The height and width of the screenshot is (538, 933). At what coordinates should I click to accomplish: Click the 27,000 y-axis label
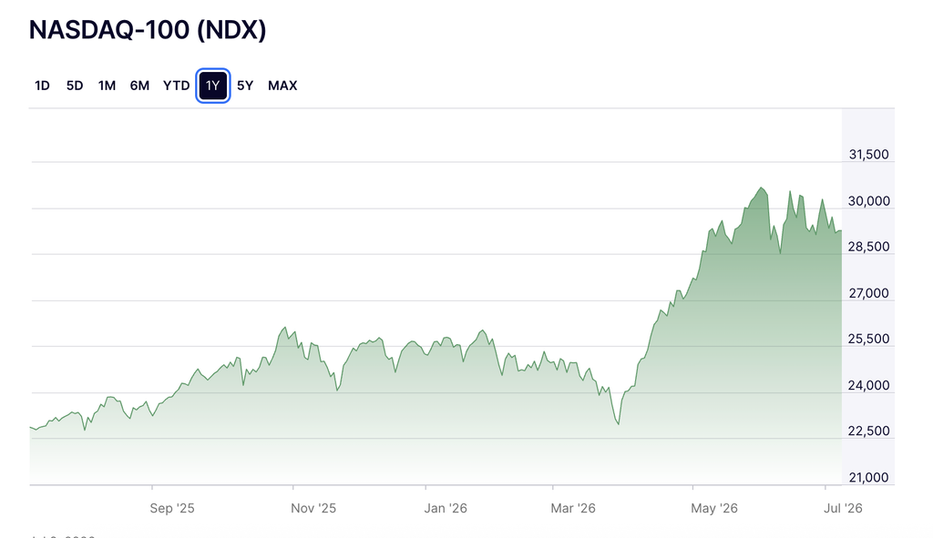coord(868,293)
